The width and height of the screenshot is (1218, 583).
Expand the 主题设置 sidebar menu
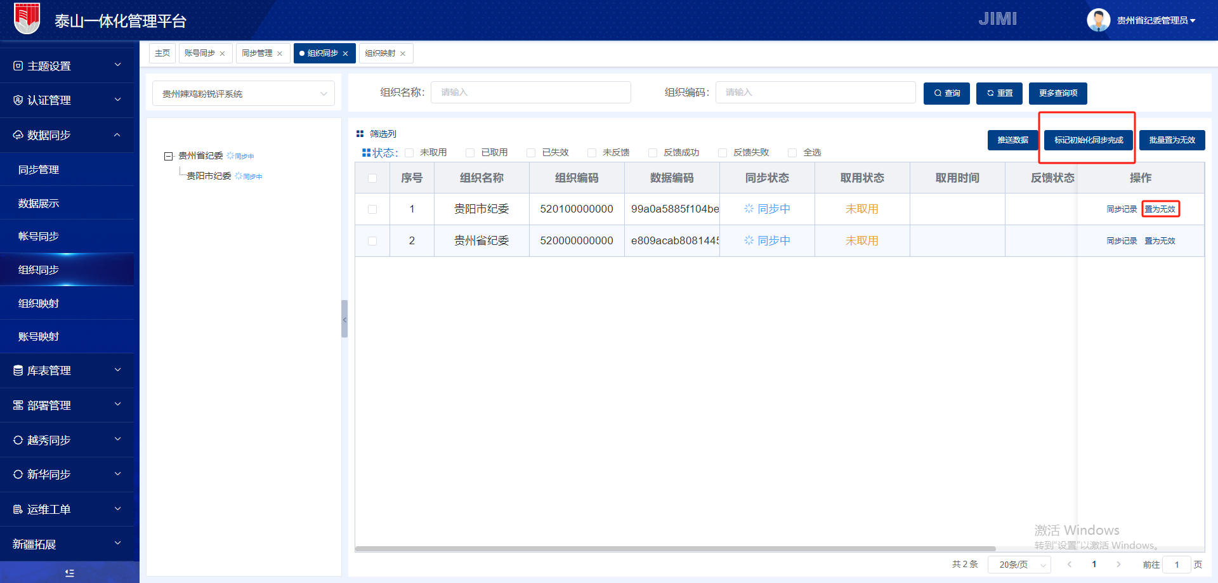click(x=67, y=66)
